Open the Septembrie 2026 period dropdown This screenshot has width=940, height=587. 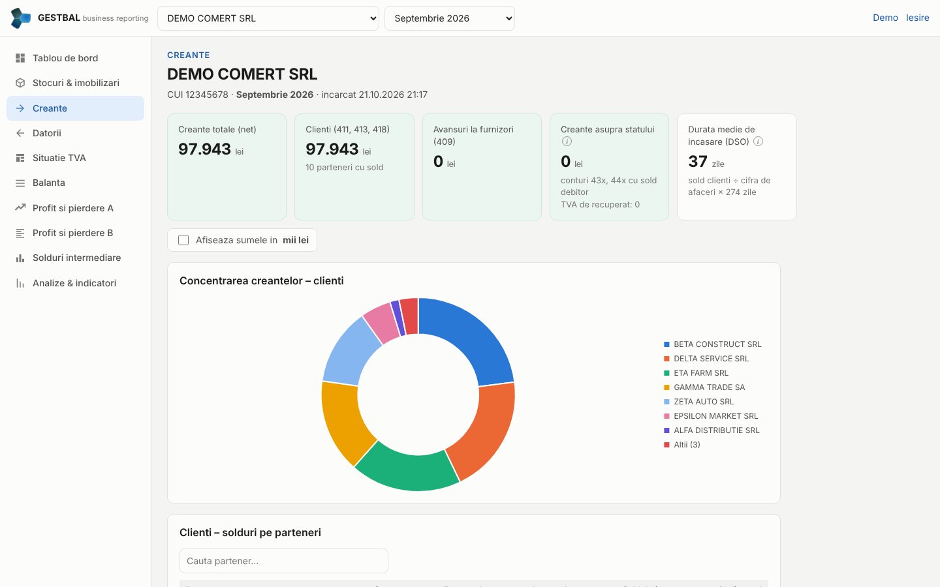(x=450, y=18)
